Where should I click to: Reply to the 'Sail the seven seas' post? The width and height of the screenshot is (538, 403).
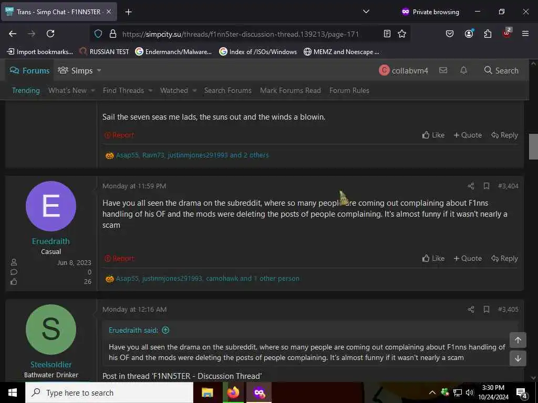[x=504, y=135]
